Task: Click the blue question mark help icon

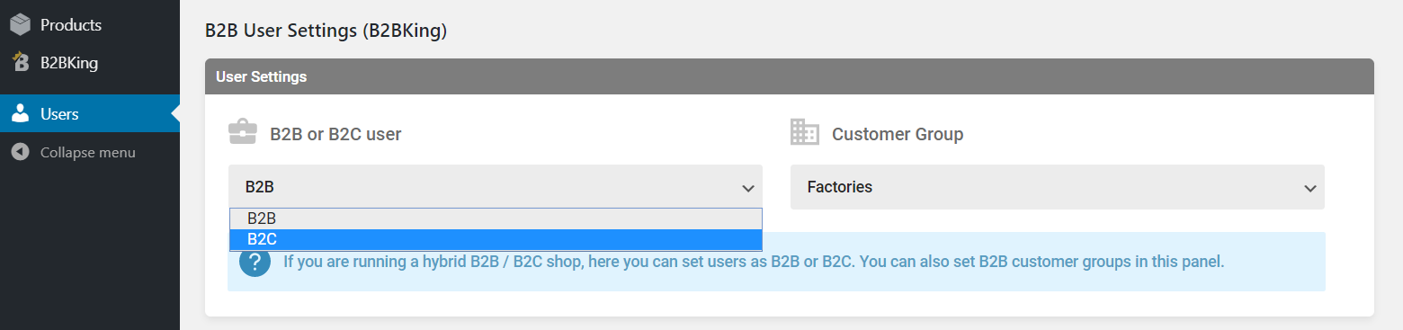Action: point(255,262)
